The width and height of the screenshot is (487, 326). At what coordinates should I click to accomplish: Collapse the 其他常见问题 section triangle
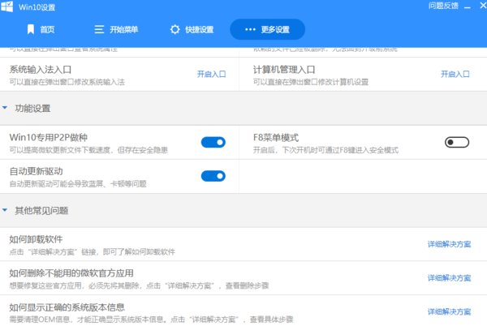pyautogui.click(x=6, y=210)
